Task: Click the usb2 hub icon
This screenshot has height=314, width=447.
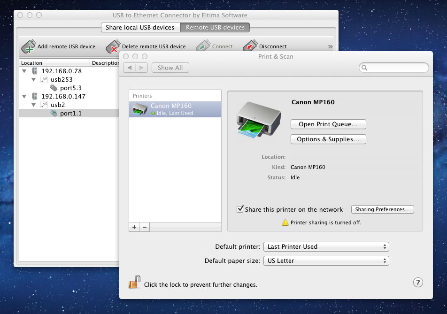Action: point(44,105)
